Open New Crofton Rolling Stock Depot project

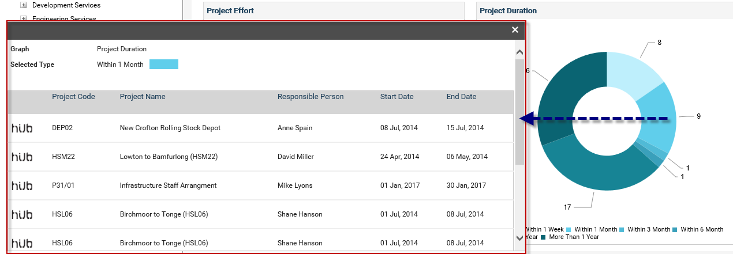point(170,128)
